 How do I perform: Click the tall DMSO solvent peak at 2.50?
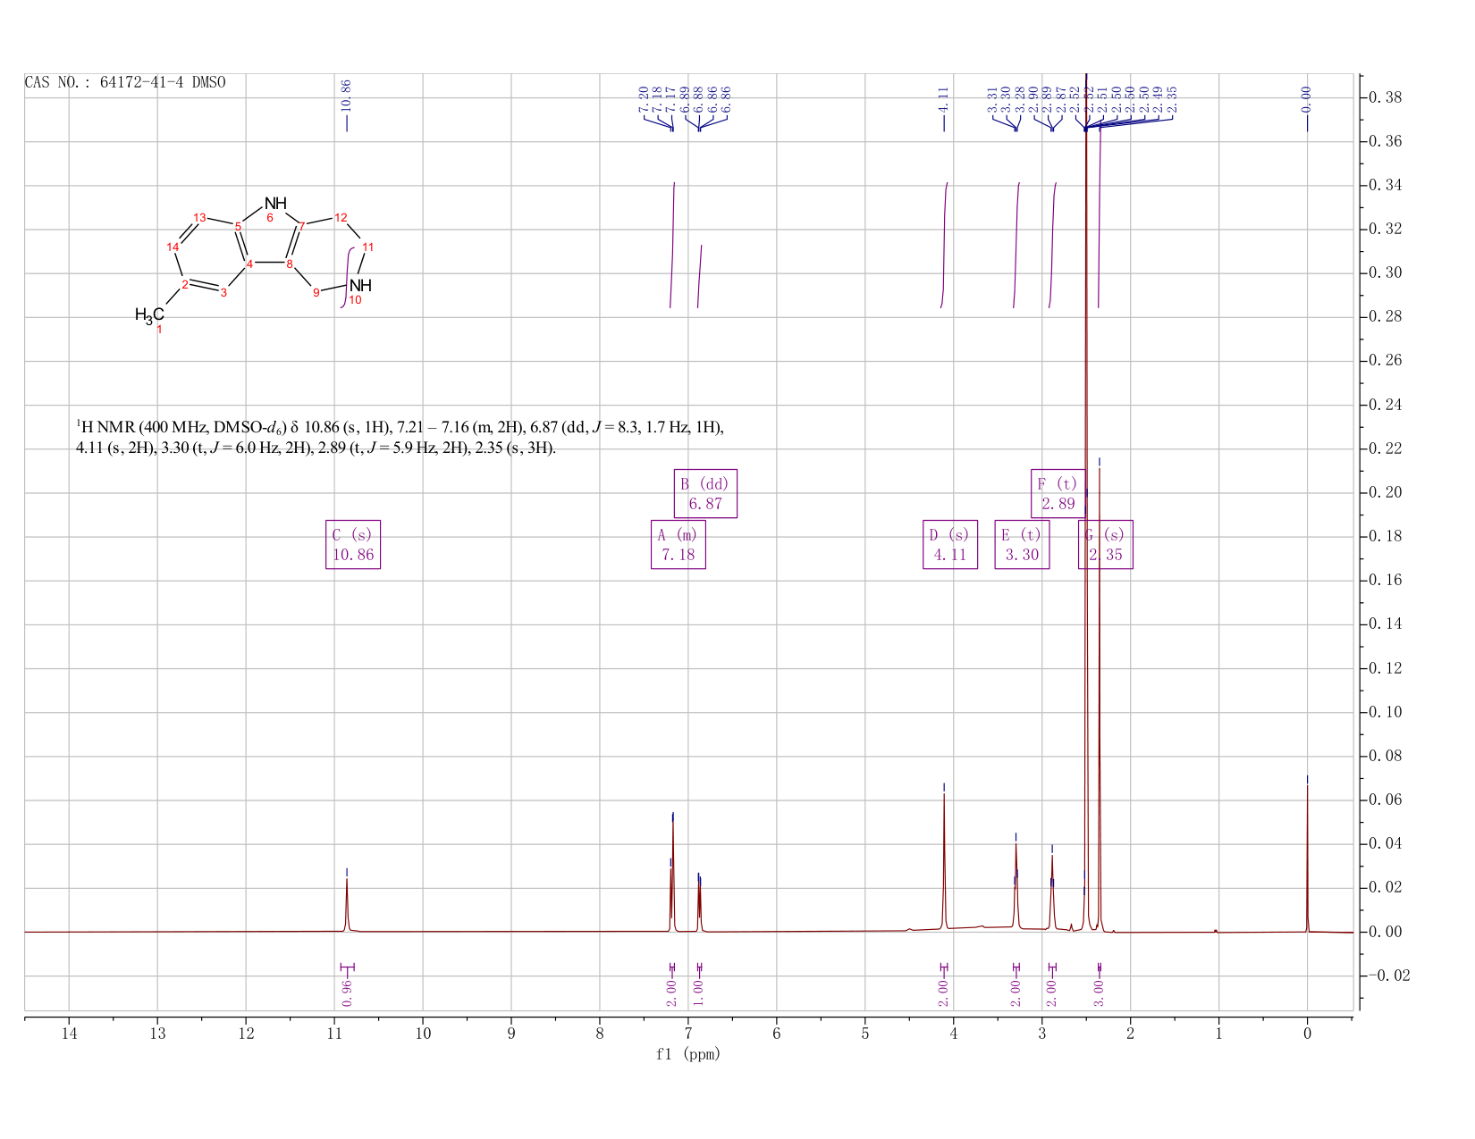coord(1086,500)
